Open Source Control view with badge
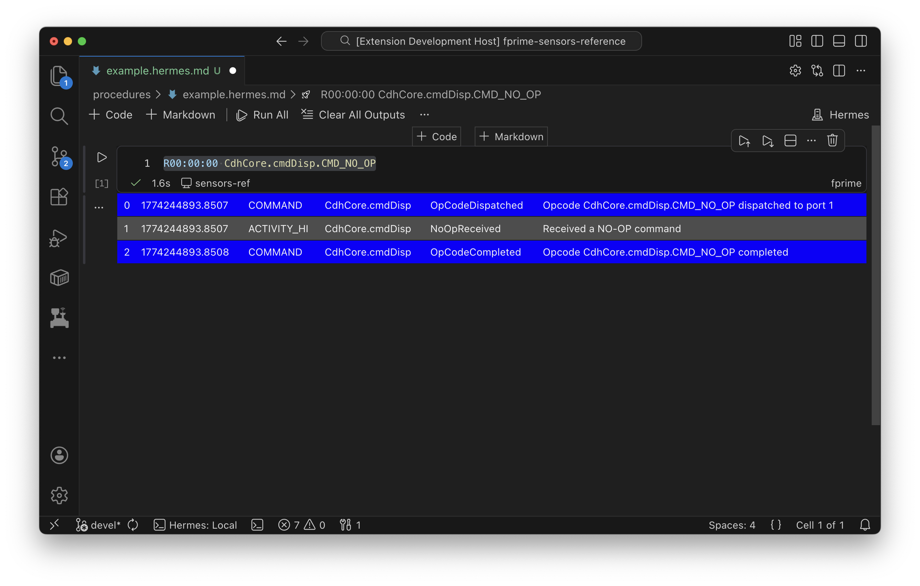 (x=60, y=156)
